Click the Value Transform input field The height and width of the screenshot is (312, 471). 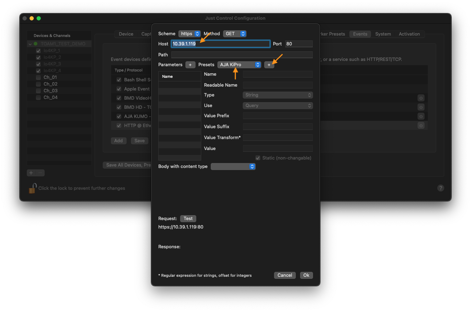(x=278, y=138)
